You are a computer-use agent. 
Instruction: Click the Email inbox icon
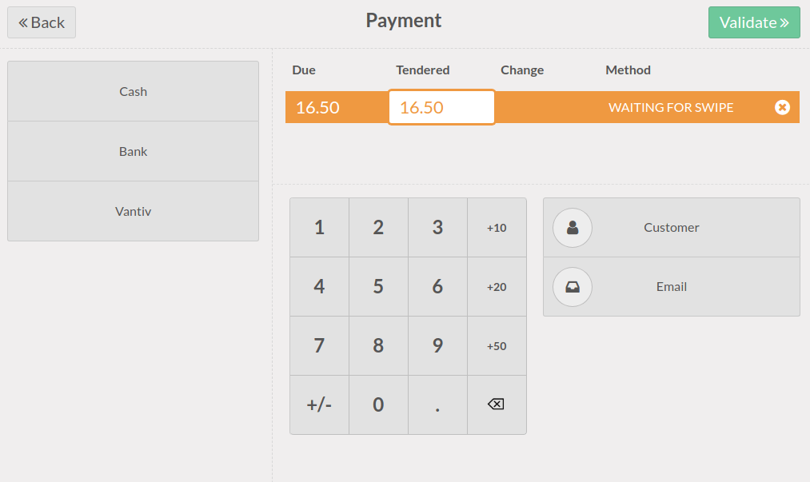(573, 287)
